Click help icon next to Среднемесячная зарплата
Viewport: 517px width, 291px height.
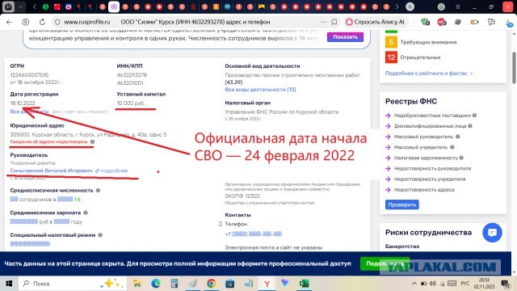[x=86, y=213]
